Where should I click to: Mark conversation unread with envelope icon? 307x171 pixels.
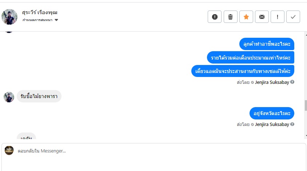pyautogui.click(x=262, y=17)
